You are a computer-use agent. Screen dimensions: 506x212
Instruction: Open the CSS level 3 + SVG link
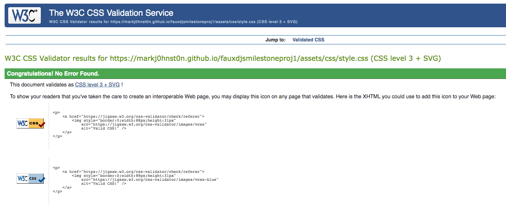(x=97, y=84)
